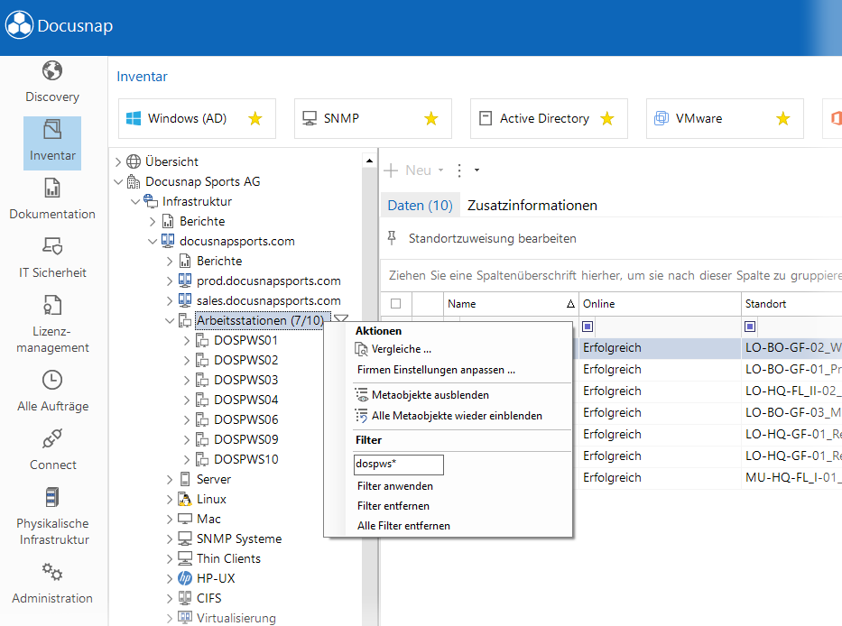This screenshot has height=626, width=842.
Task: Expand the Server tree node
Action: (x=170, y=480)
